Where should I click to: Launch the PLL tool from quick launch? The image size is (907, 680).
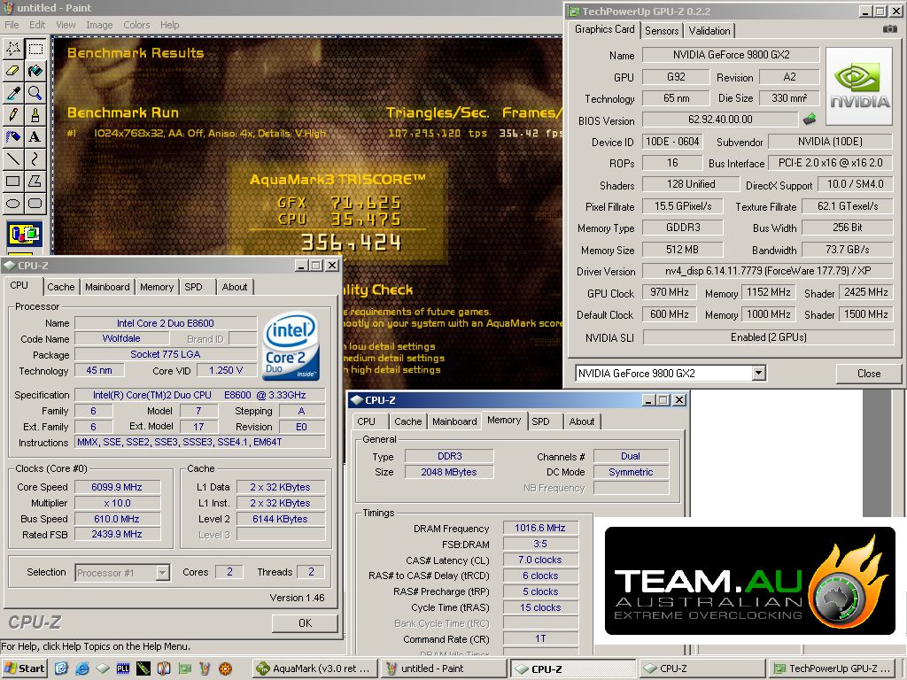point(122,668)
